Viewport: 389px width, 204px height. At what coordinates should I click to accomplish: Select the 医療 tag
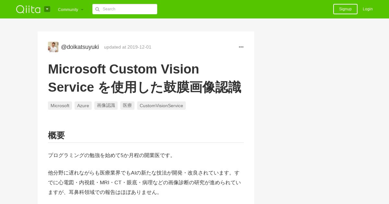(127, 106)
